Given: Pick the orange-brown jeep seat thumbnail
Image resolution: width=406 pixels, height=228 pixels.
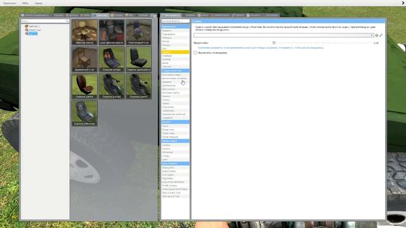Looking at the screenshot, I should point(84,86).
